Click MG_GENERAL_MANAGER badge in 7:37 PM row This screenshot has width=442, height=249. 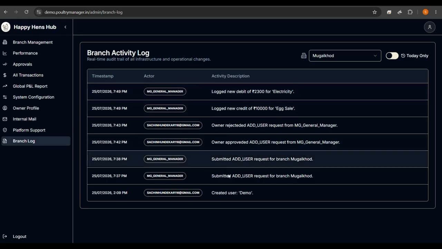pyautogui.click(x=165, y=176)
